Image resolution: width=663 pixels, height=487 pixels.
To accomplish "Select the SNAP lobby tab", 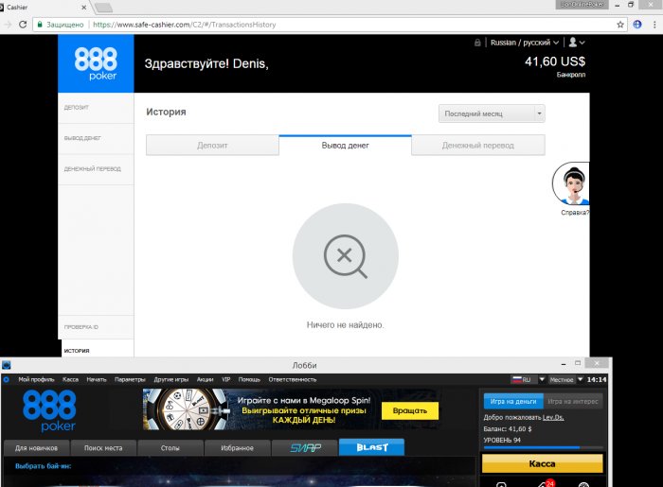I will 304,447.
